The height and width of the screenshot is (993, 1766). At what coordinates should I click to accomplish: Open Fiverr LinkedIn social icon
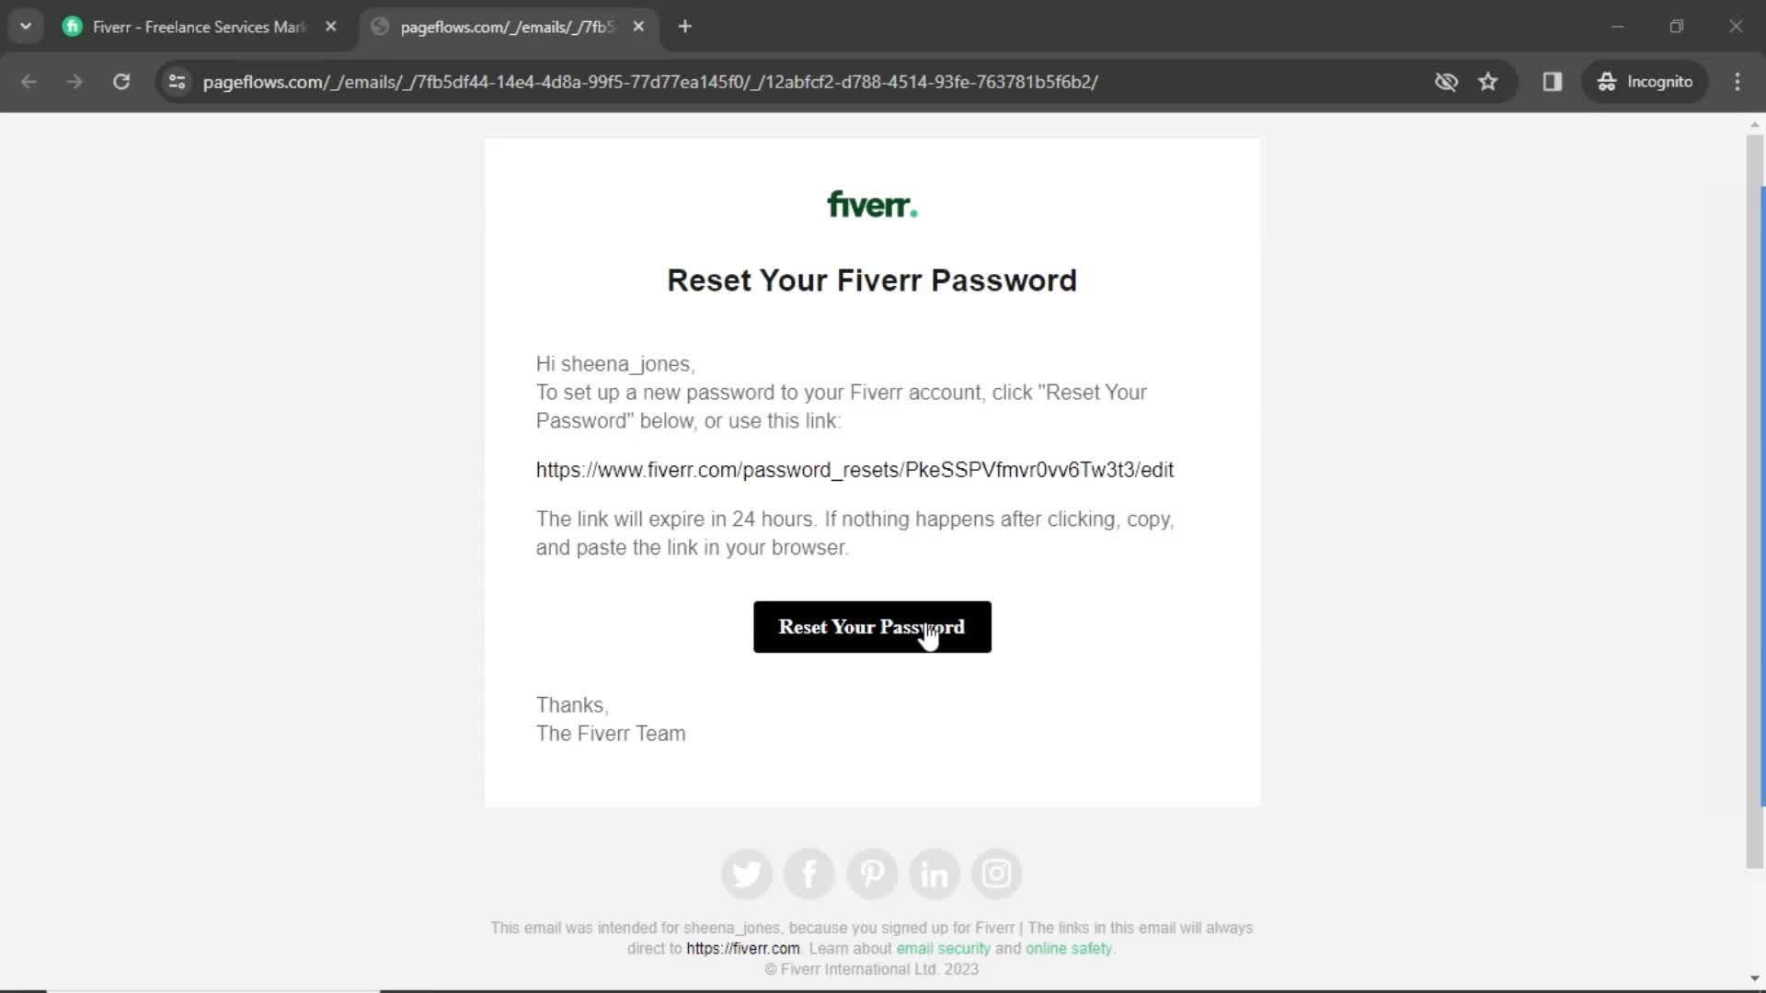935,874
